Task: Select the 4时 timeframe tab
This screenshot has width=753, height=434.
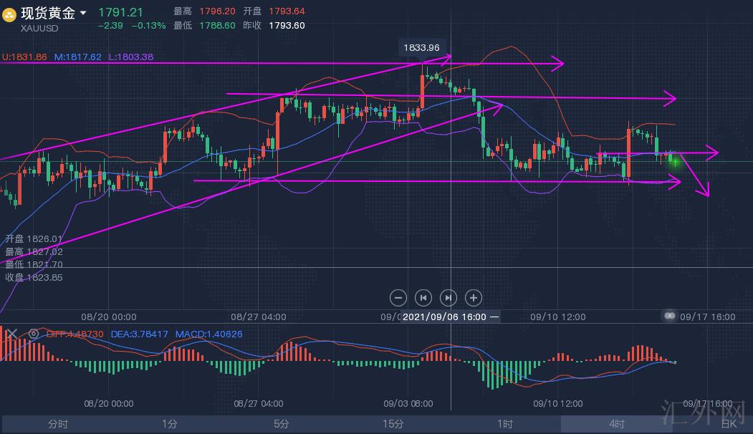Action: (x=617, y=424)
